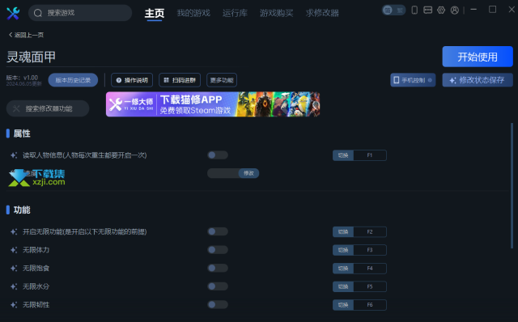The width and height of the screenshot is (518, 322).
Task: Click the sparkle icon in 修改状态保存 button
Action: [x=452, y=80]
